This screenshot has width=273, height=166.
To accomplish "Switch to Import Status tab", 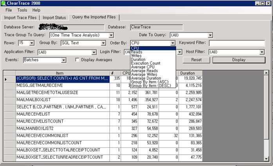I will (54, 18).
